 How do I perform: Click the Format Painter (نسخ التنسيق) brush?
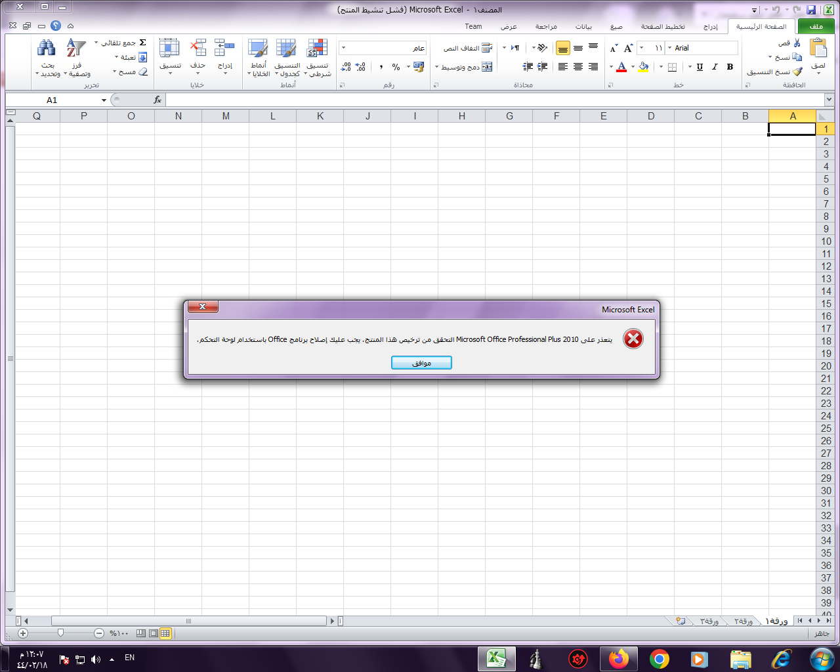point(797,72)
